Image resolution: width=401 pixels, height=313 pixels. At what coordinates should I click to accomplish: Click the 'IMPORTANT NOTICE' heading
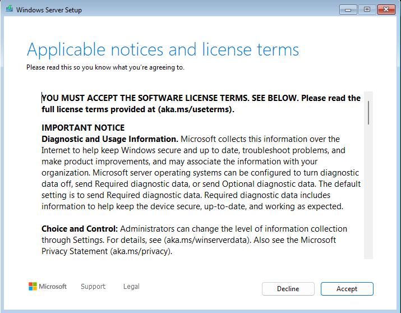point(83,127)
